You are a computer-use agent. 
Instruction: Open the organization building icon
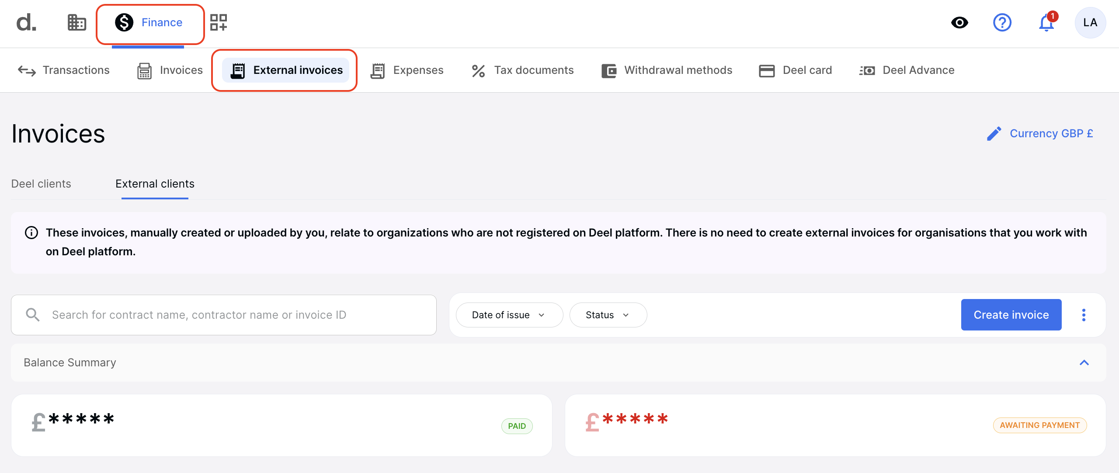pos(77,22)
